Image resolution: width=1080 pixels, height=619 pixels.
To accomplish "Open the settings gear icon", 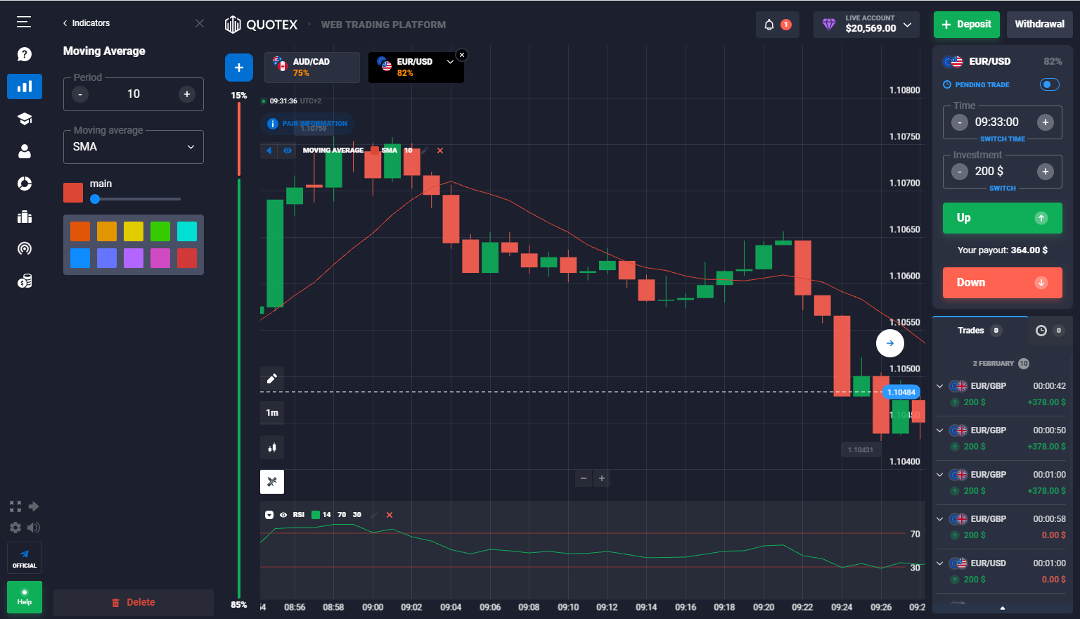I will coord(15,528).
